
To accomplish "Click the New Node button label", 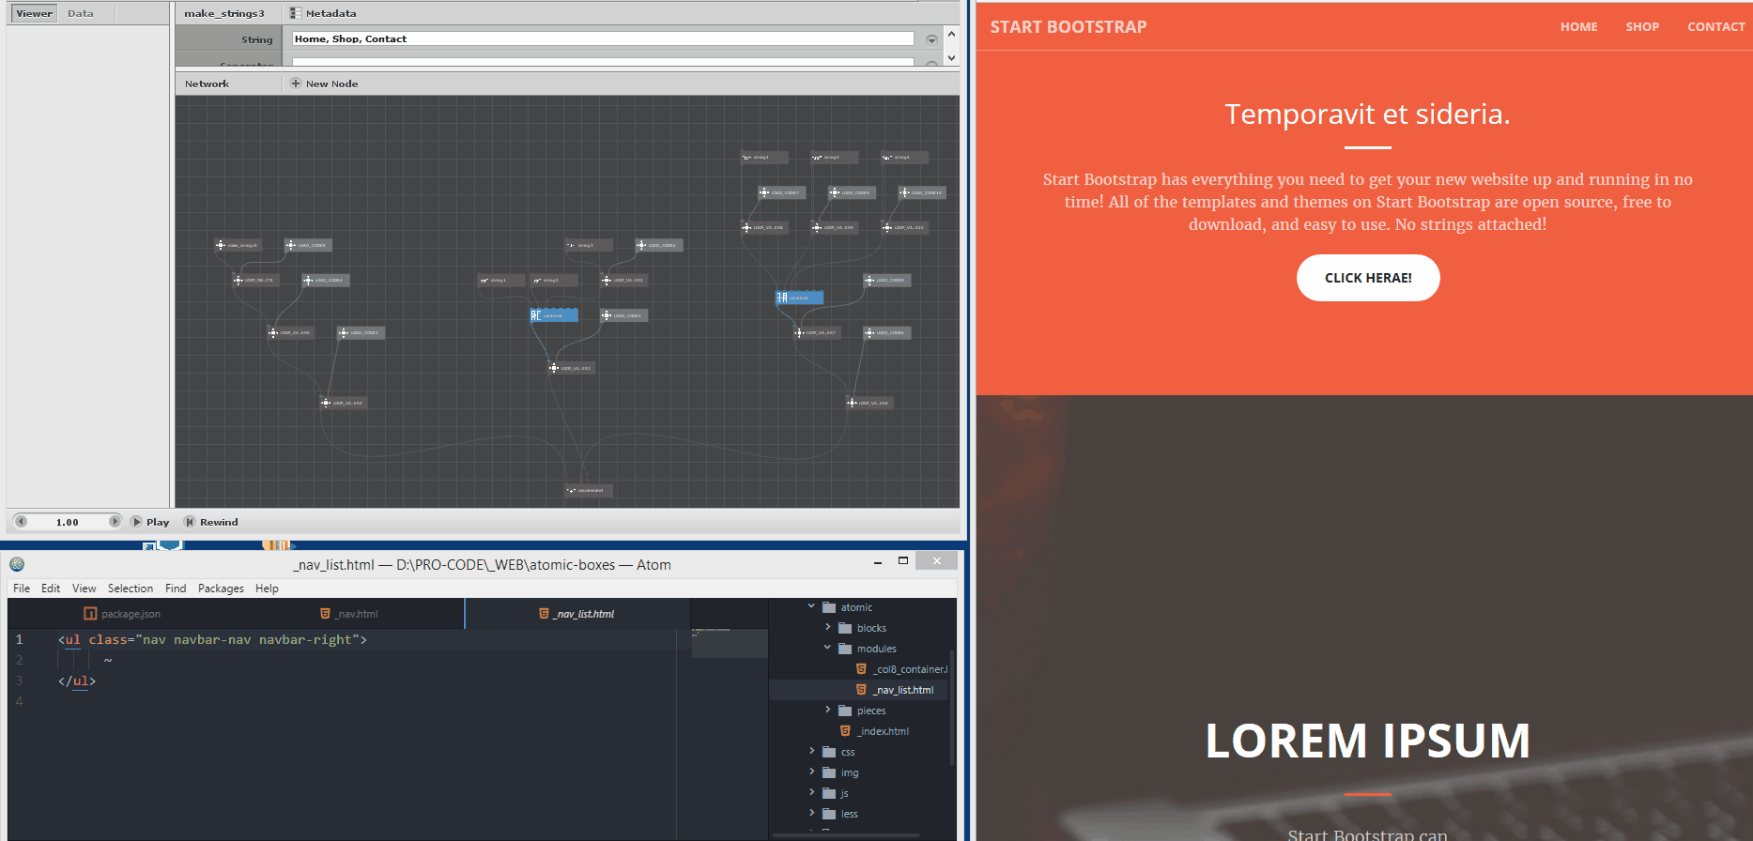I will (331, 84).
